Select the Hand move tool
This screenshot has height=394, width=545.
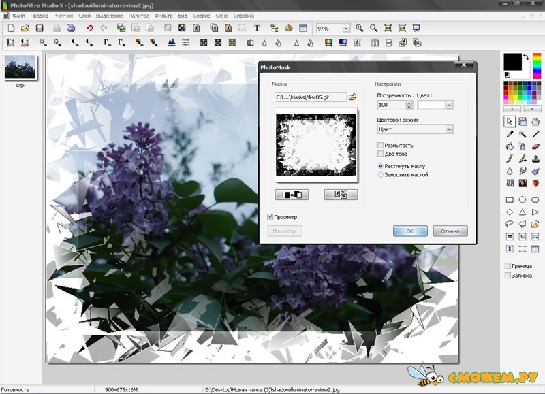click(x=535, y=122)
